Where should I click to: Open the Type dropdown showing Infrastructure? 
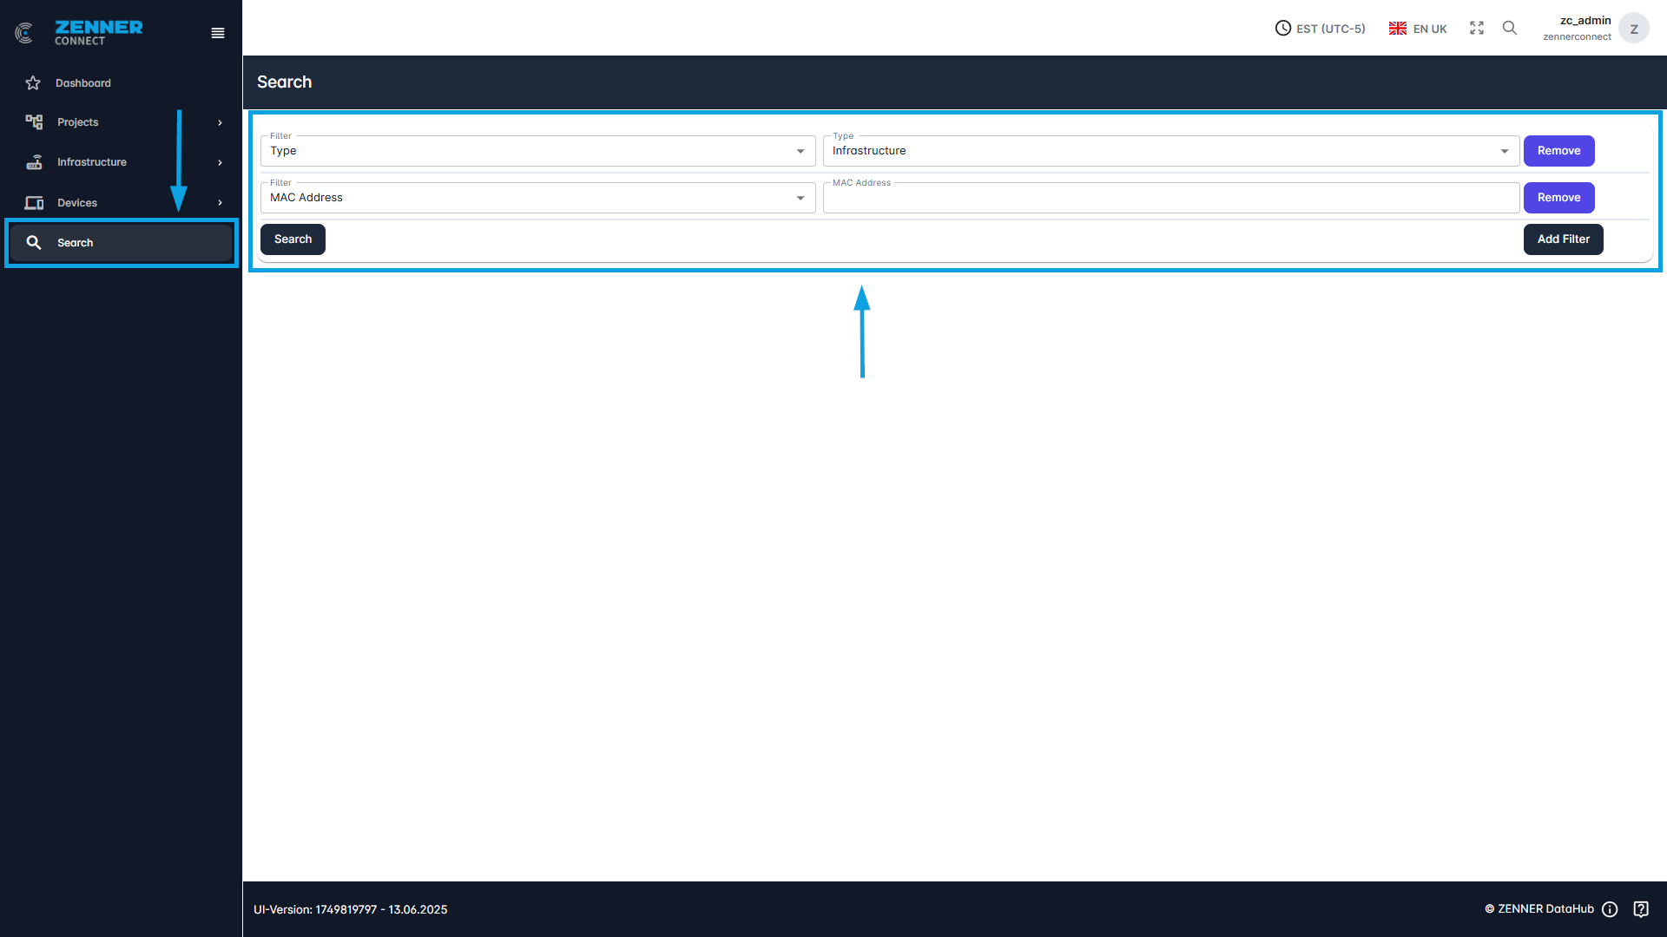pos(1170,151)
